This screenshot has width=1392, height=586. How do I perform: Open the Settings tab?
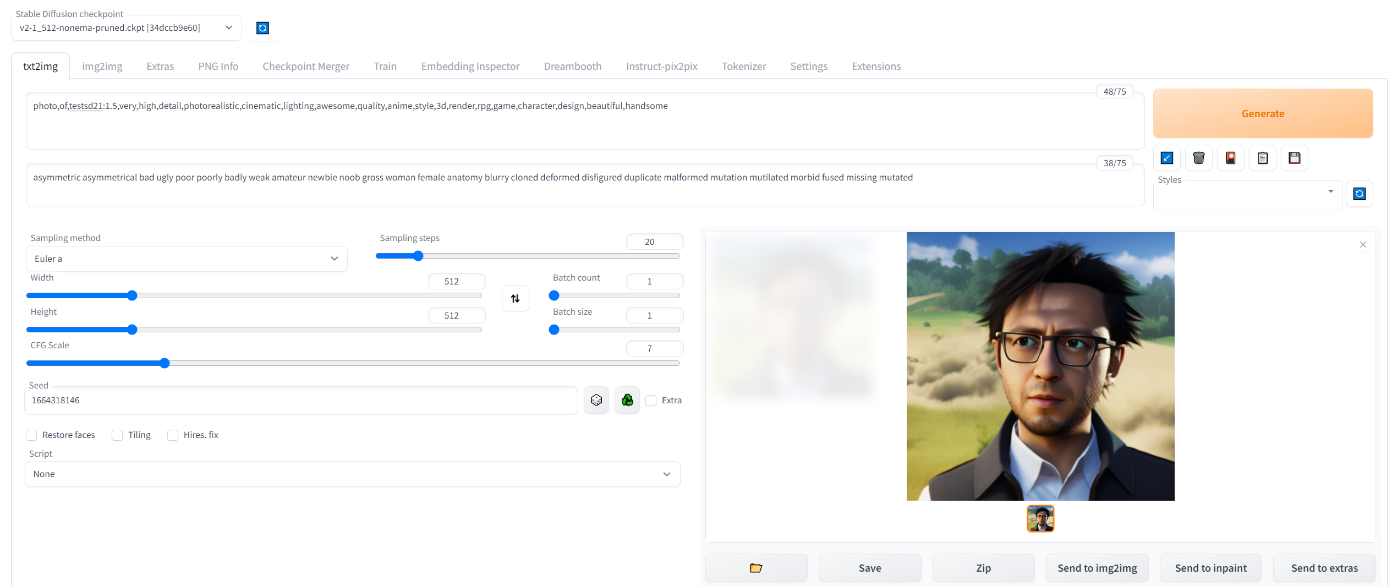(x=809, y=67)
